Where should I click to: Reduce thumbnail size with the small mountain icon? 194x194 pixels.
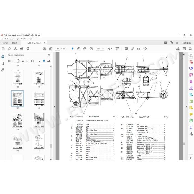tap(39, 61)
